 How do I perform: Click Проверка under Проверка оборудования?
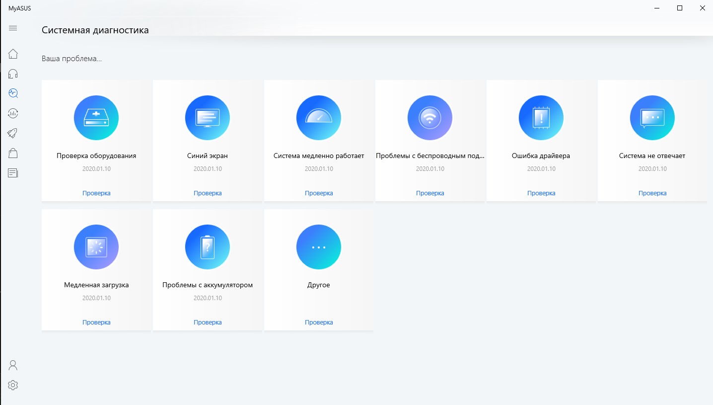[x=96, y=193]
